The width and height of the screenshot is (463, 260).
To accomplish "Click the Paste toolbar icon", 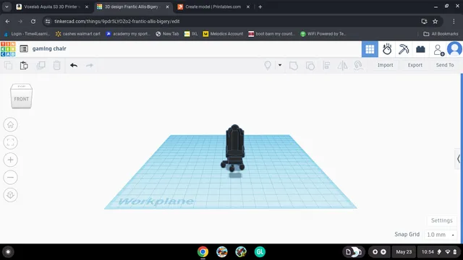I will click(24, 65).
